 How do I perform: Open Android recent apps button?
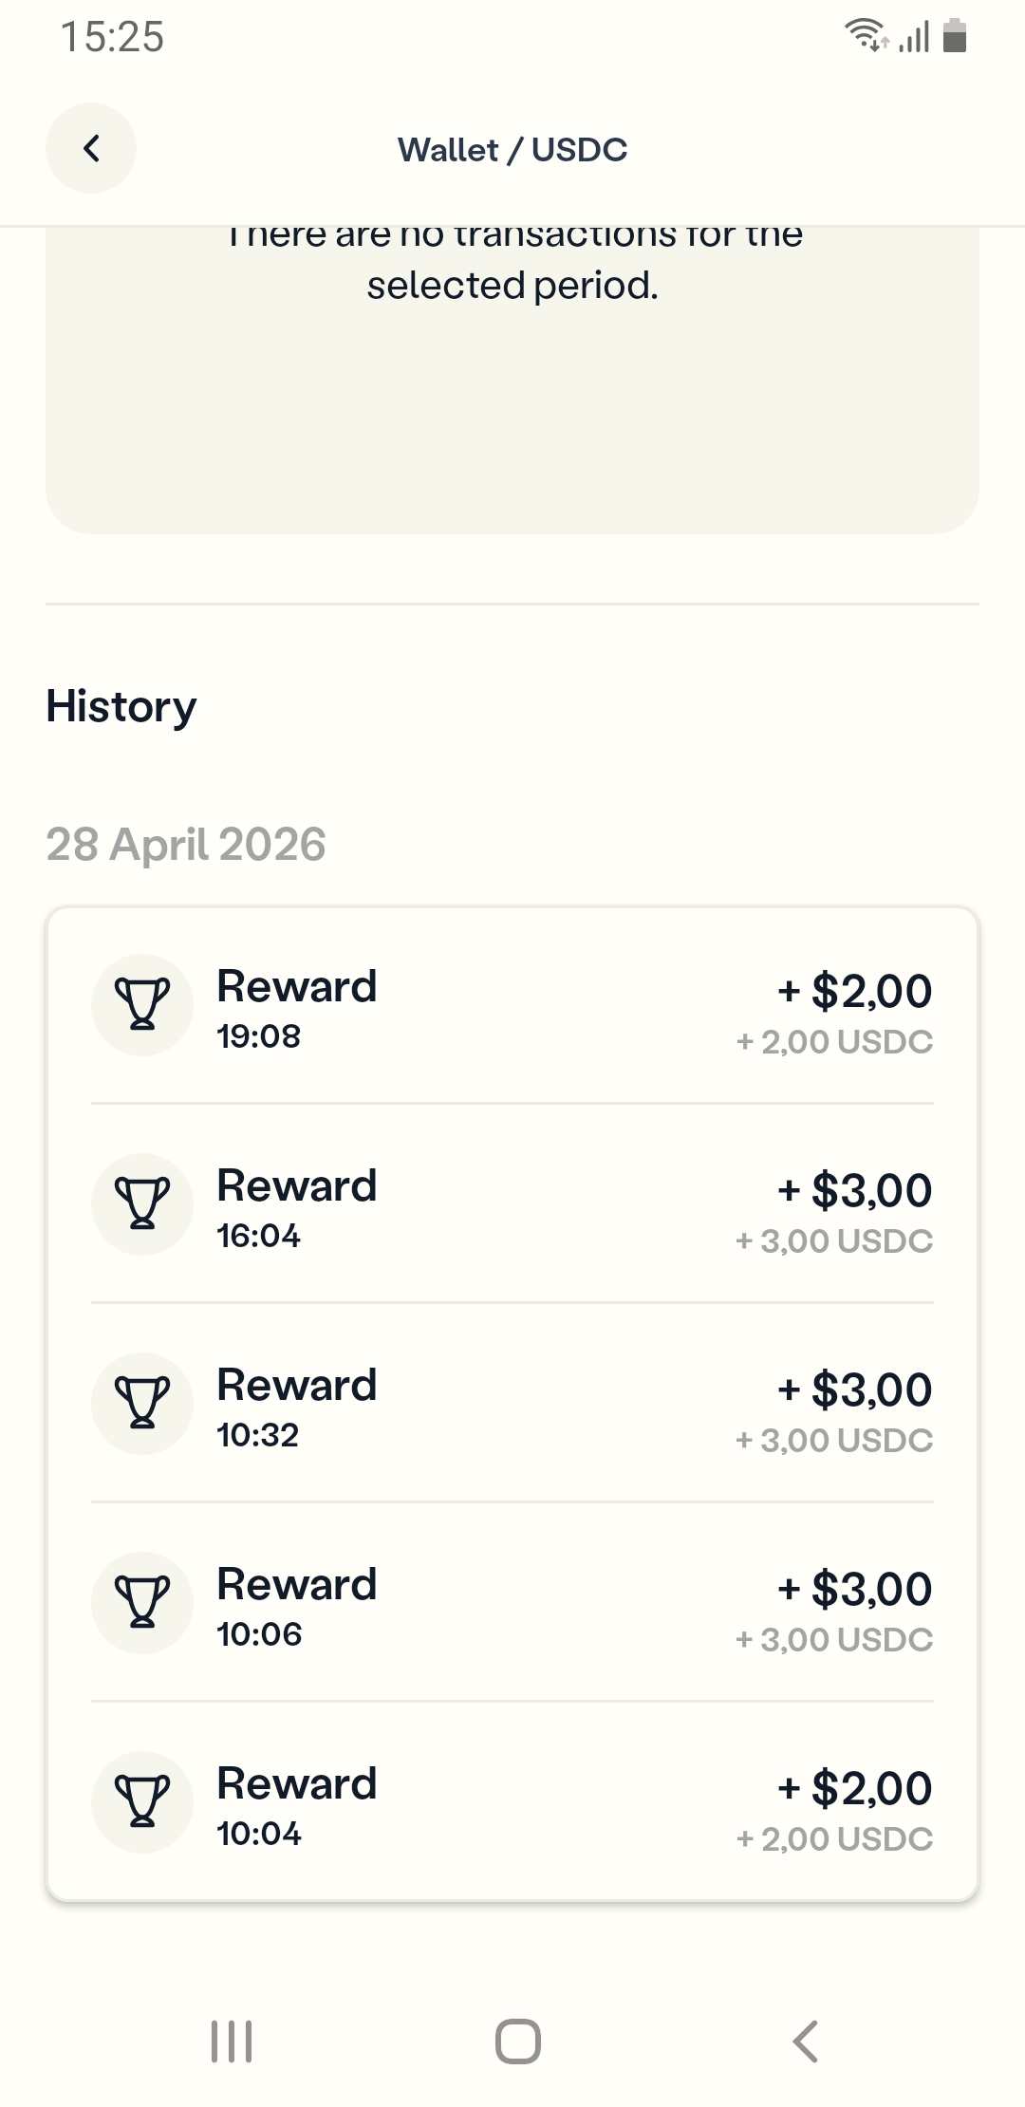click(232, 2041)
